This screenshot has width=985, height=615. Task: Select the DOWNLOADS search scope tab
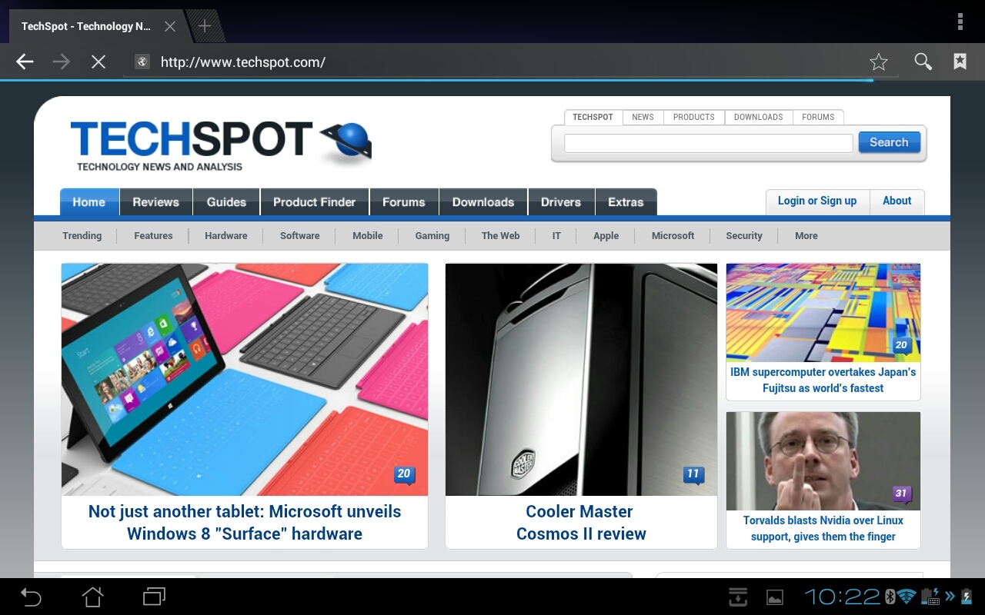[758, 118]
